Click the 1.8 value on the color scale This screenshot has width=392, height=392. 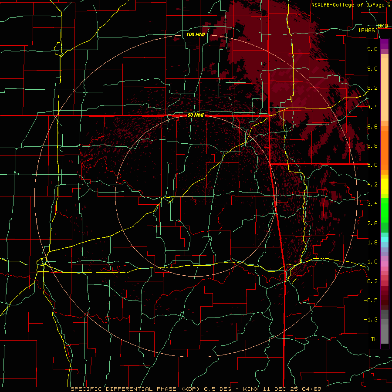pyautogui.click(x=372, y=243)
